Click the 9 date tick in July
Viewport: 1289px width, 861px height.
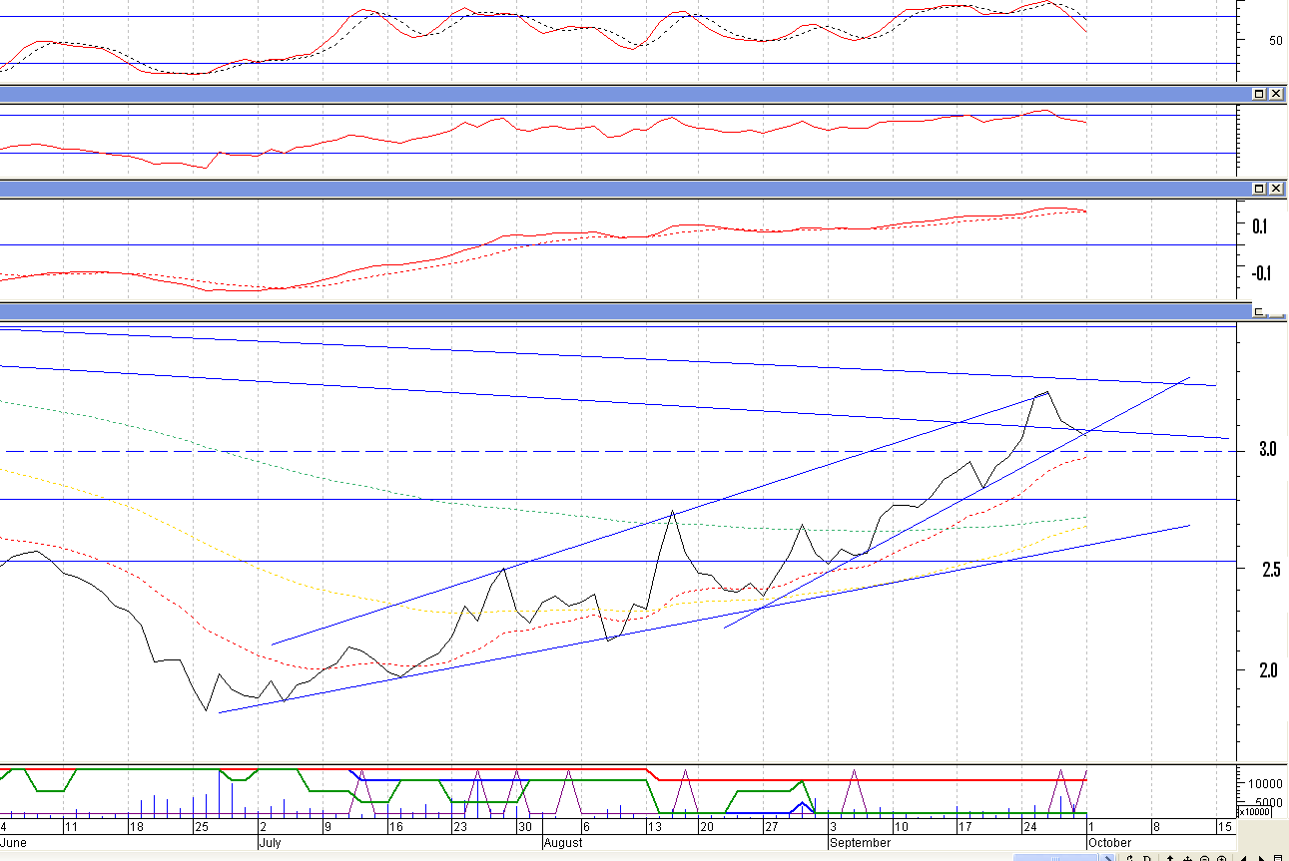point(328,827)
